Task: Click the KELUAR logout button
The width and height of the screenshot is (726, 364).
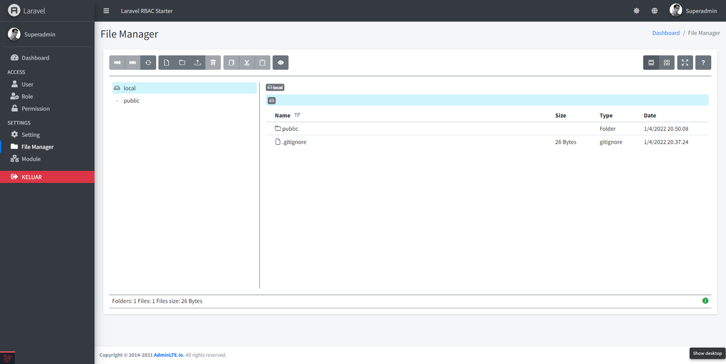Action: pos(47,177)
